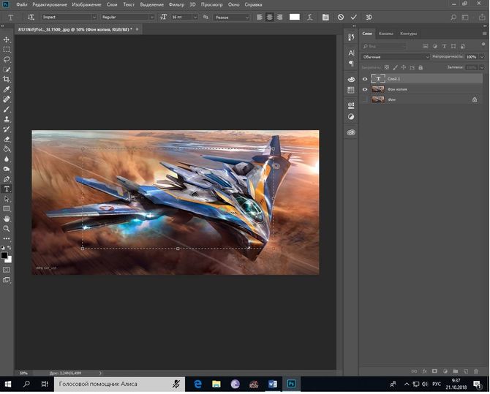490x394 pixels.
Task: Select the Clone Stamp tool
Action: 7,119
